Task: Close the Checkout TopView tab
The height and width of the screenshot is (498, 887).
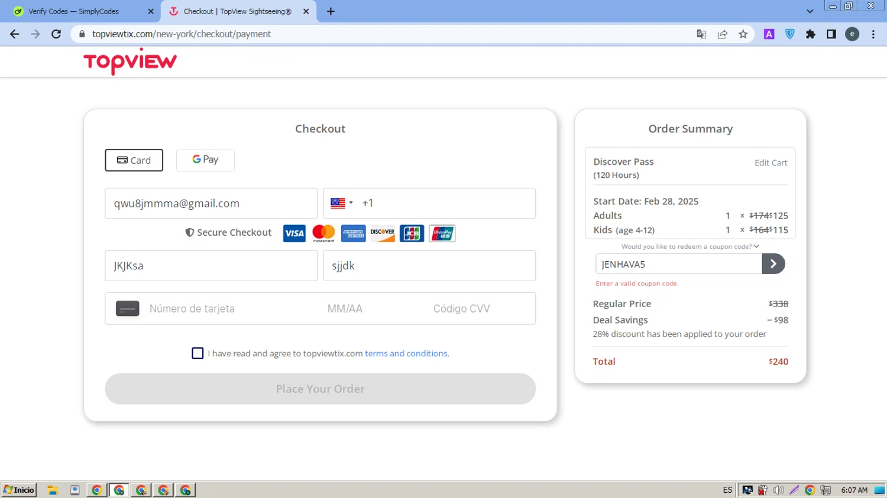Action: coord(306,11)
